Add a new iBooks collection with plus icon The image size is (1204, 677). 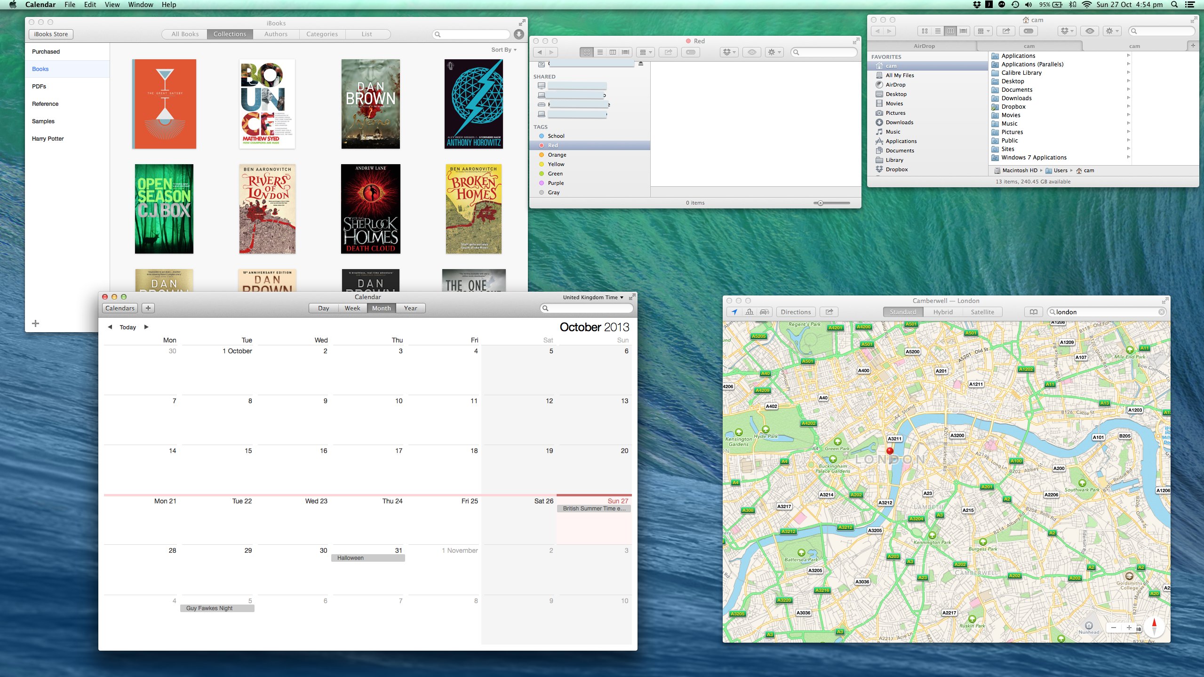click(35, 323)
